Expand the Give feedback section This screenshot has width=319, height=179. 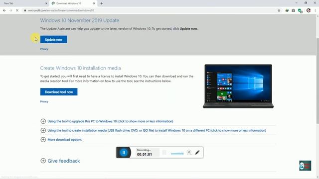[x=60, y=161]
